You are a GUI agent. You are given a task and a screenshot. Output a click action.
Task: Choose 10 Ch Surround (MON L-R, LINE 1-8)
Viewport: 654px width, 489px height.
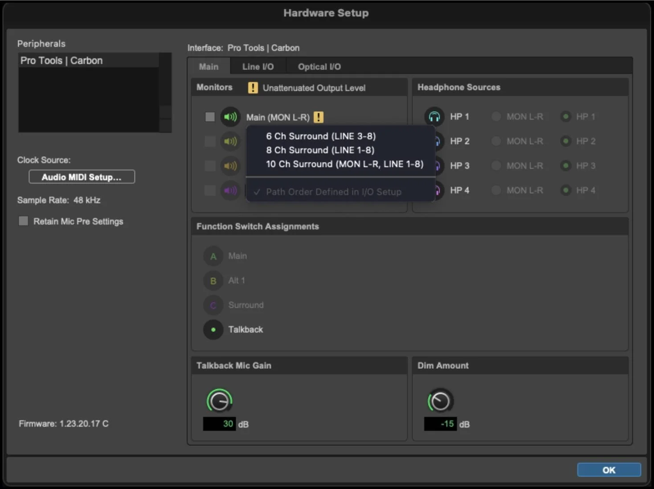(345, 164)
